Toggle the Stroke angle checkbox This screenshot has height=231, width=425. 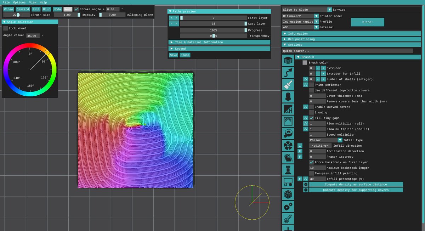76,9
